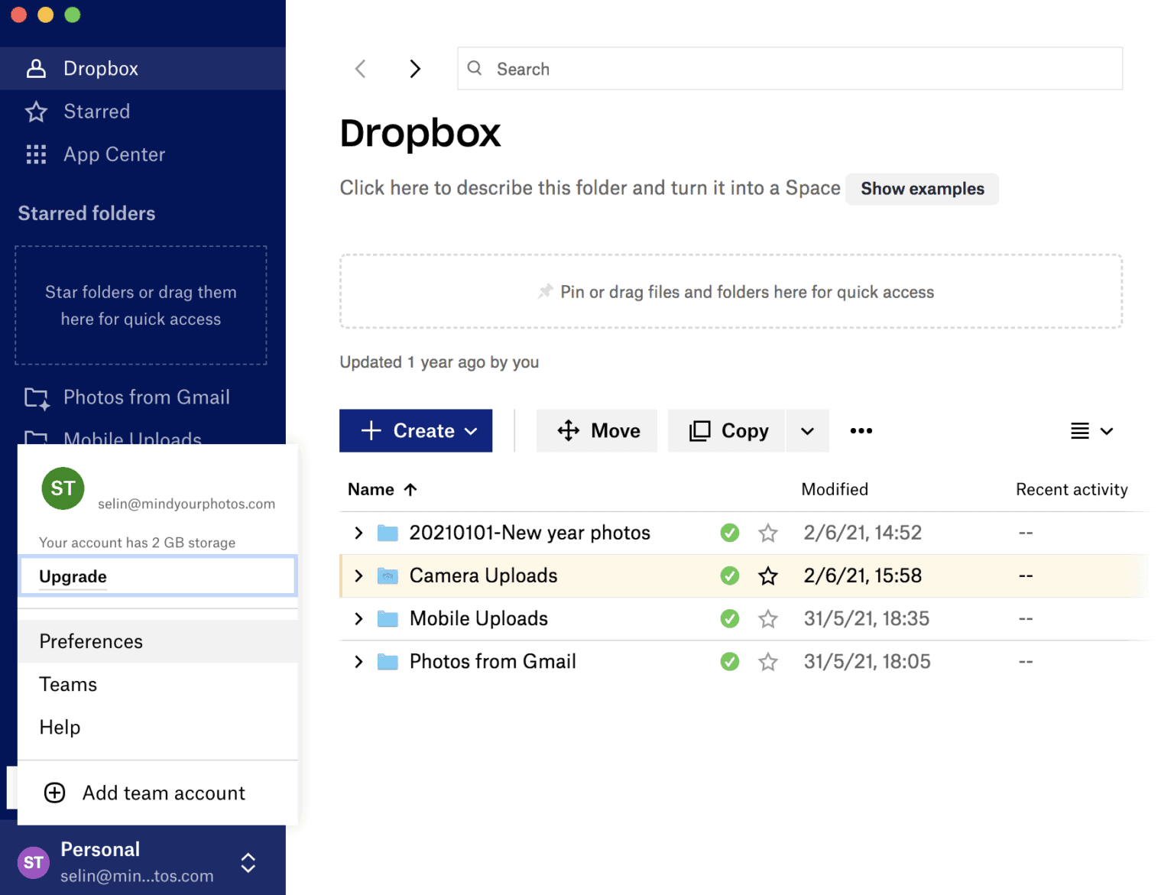Click the Mobile Uploads sync status checkmark
The width and height of the screenshot is (1174, 895).
(730, 618)
